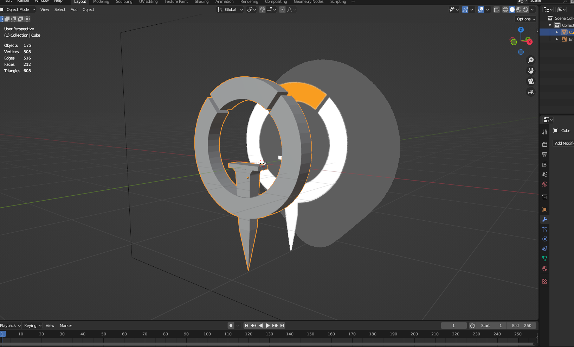
Task: Open the object types visibility dropdown
Action: pyautogui.click(x=454, y=10)
